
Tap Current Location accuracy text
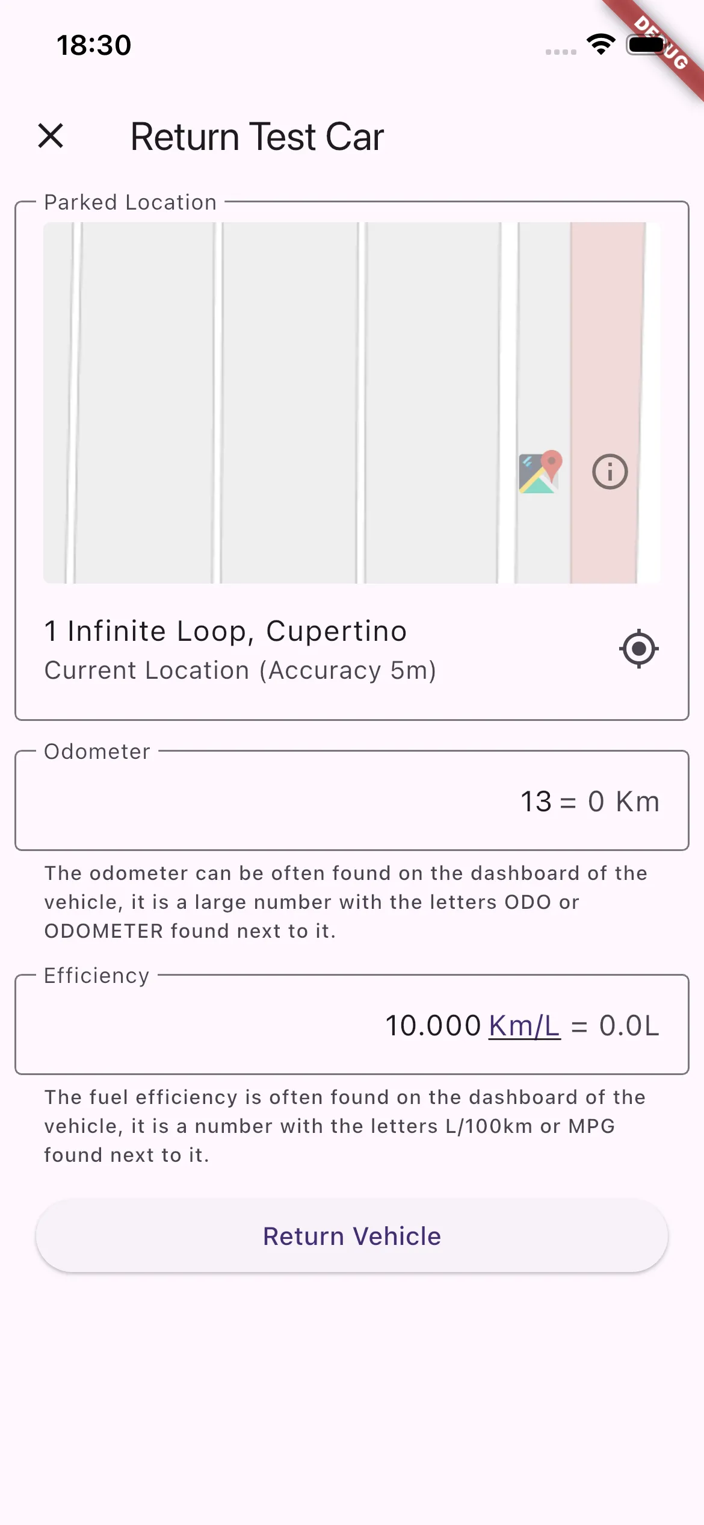(240, 670)
